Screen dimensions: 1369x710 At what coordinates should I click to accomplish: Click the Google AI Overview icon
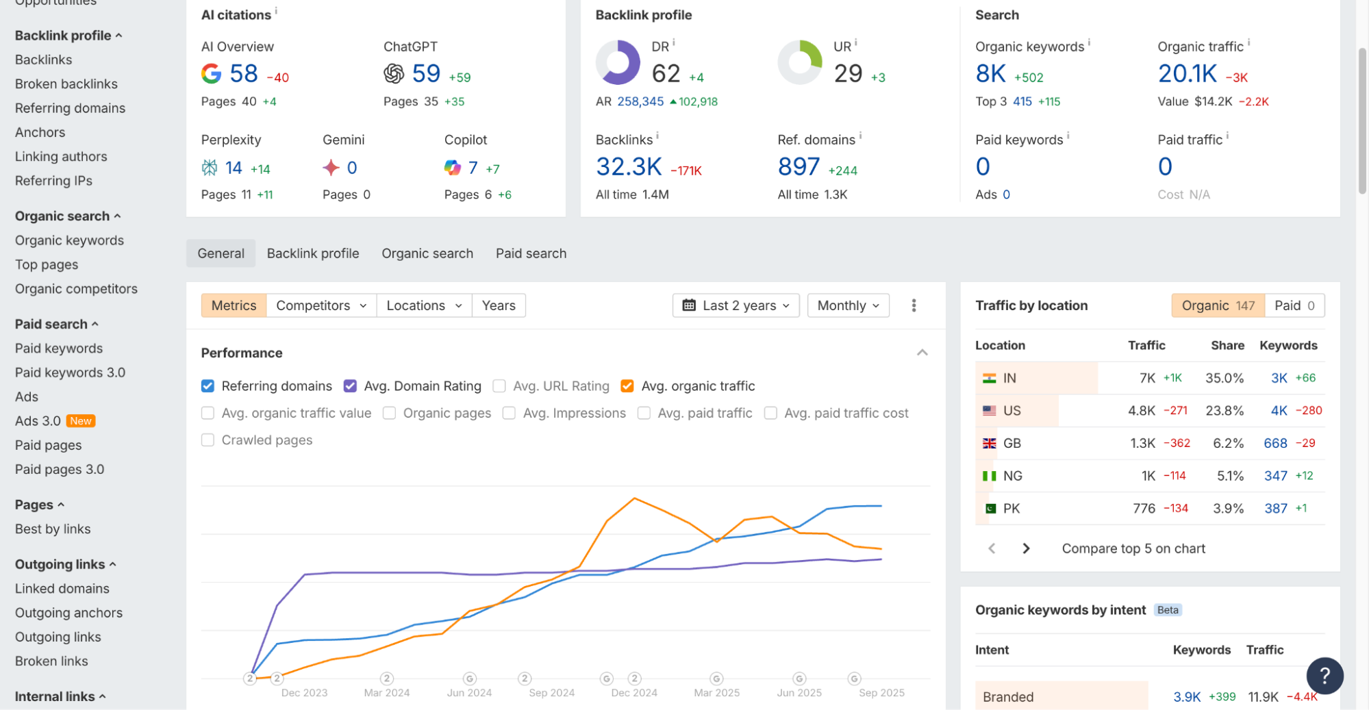click(x=211, y=74)
